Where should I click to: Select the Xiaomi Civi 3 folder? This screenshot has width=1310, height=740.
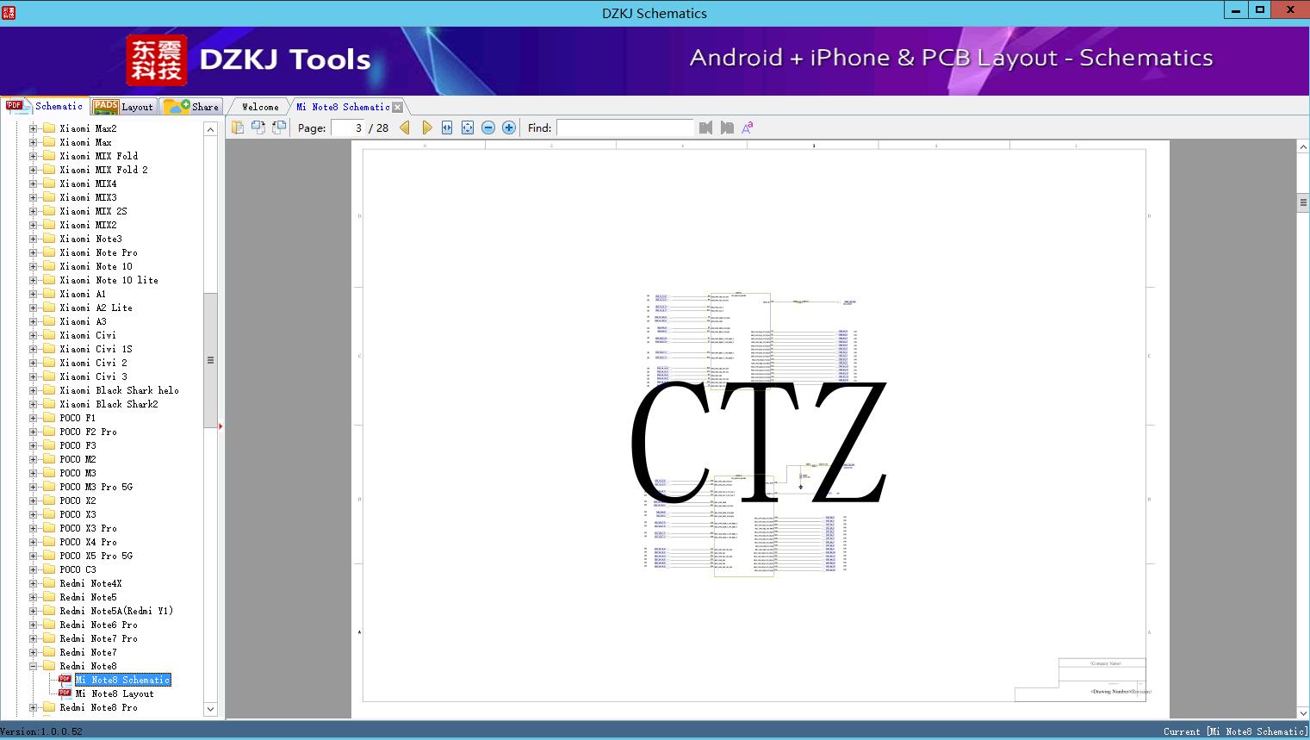(x=93, y=376)
